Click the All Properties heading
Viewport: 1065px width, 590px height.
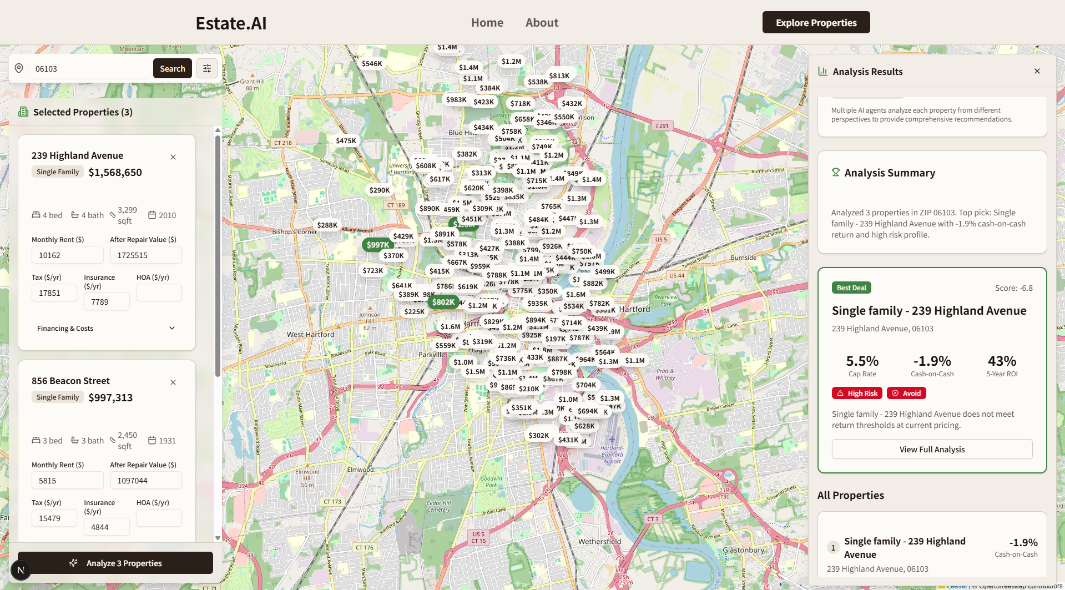point(850,495)
